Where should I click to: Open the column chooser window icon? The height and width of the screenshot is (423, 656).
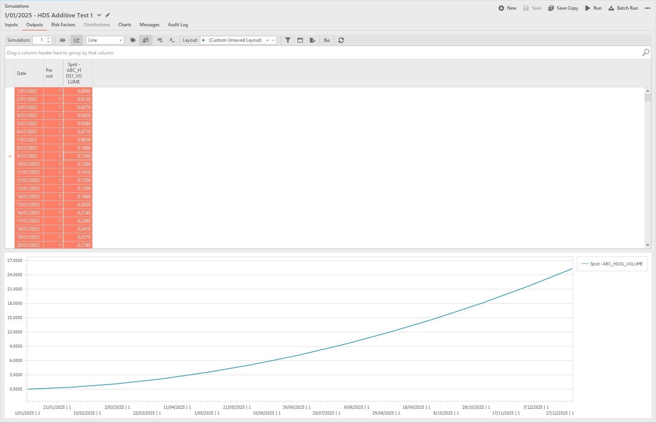300,40
